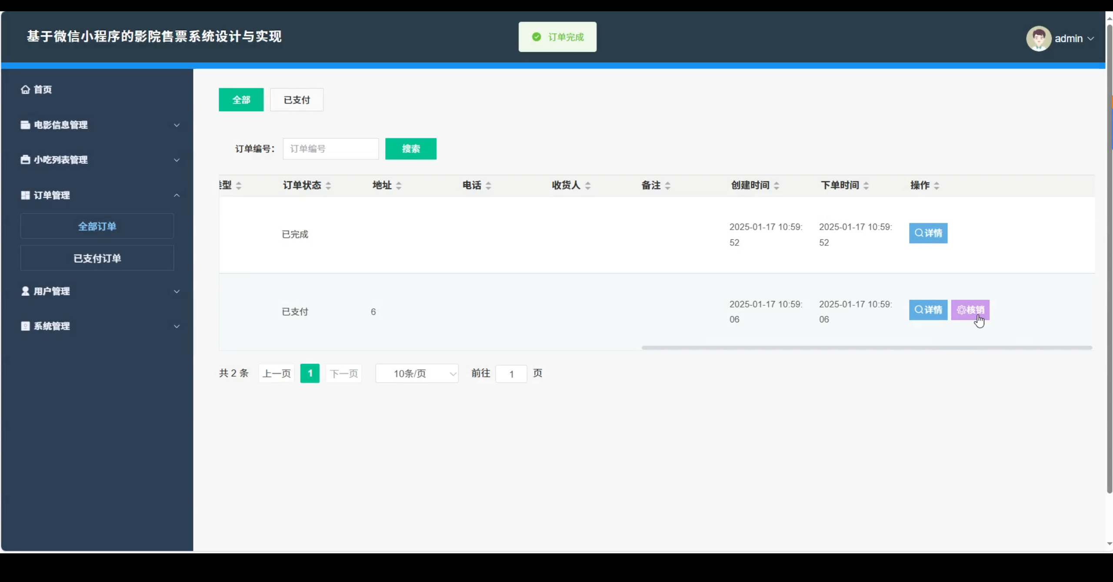Open the admin user dropdown arrow
The width and height of the screenshot is (1113, 582).
pyautogui.click(x=1090, y=38)
